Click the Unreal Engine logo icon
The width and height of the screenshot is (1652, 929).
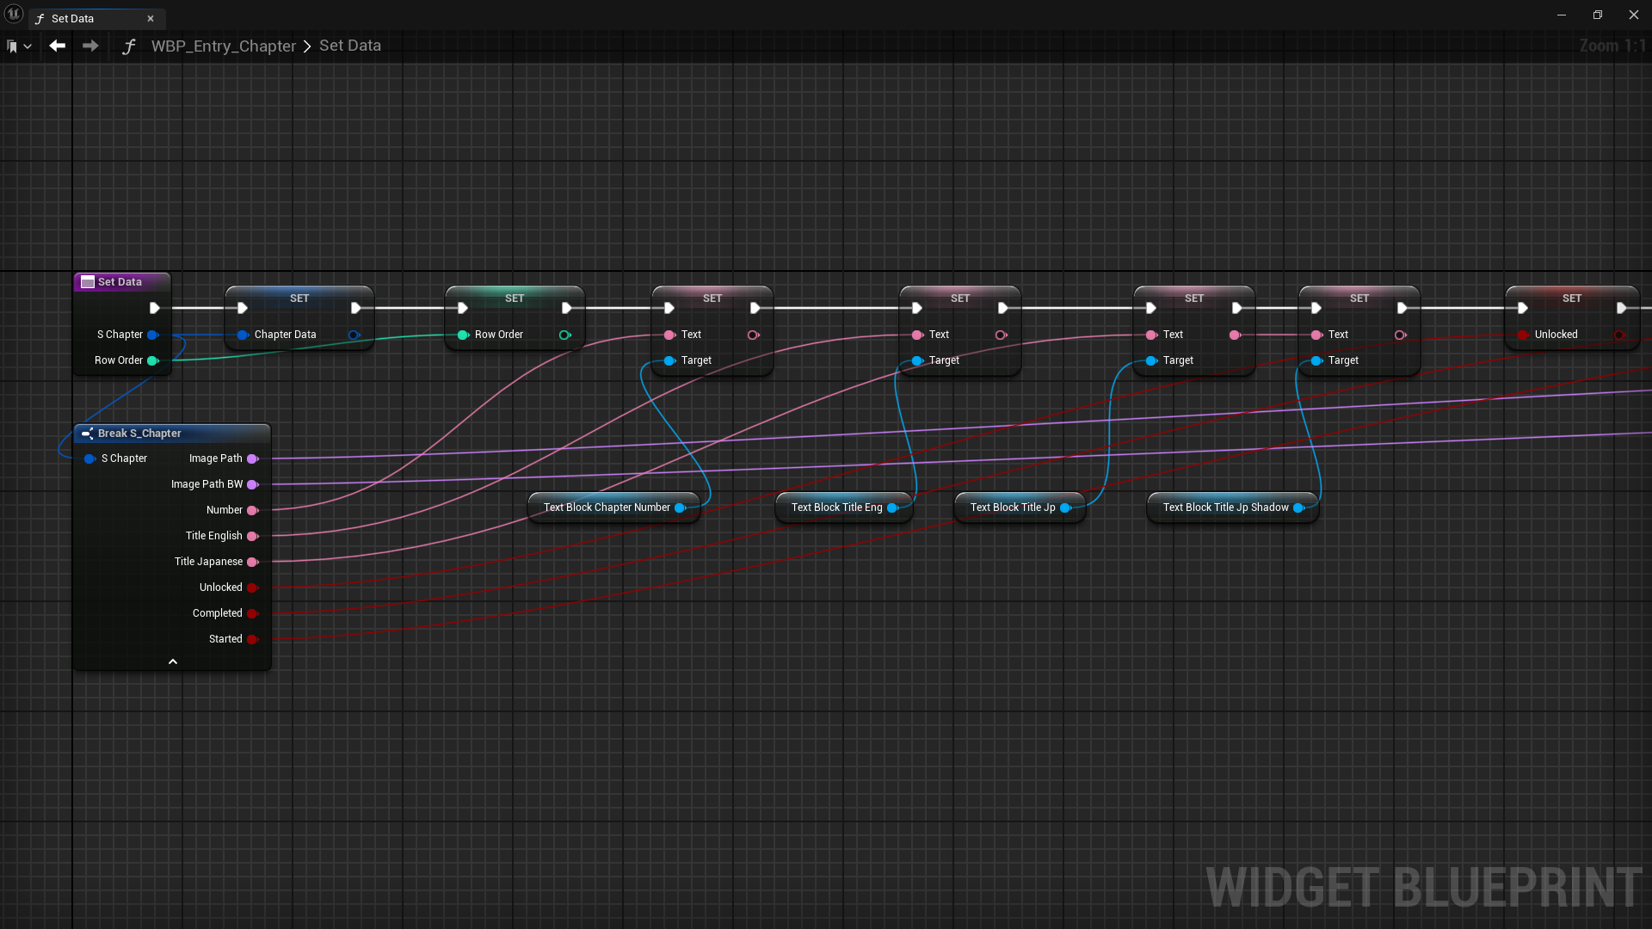point(14,15)
